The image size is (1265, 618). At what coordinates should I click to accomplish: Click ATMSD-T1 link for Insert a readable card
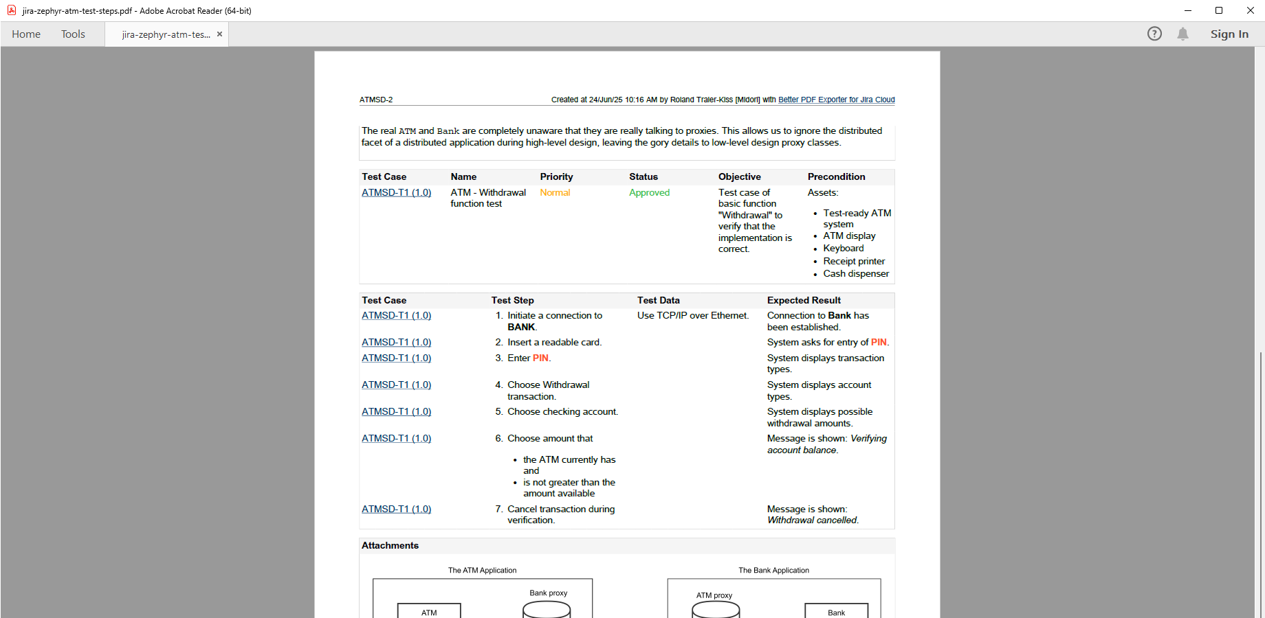point(396,343)
